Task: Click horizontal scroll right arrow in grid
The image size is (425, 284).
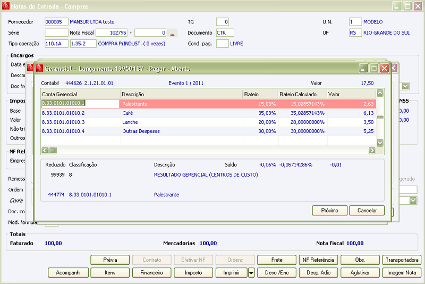Action: point(372,151)
